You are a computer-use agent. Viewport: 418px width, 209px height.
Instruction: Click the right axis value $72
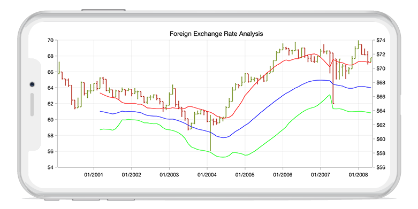click(x=381, y=55)
